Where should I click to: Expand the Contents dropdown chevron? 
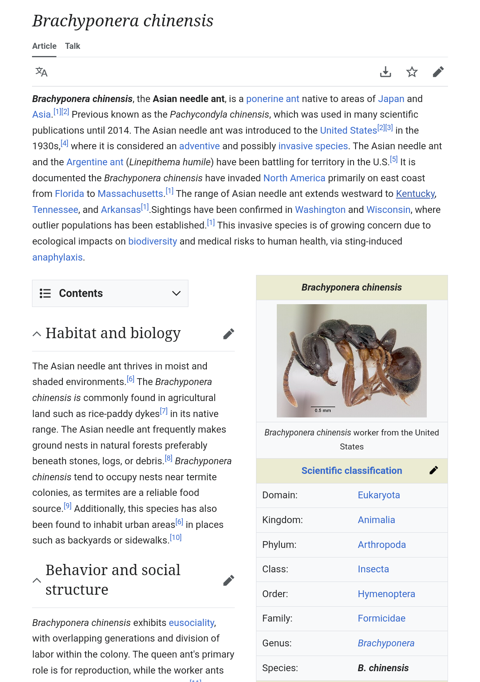176,293
